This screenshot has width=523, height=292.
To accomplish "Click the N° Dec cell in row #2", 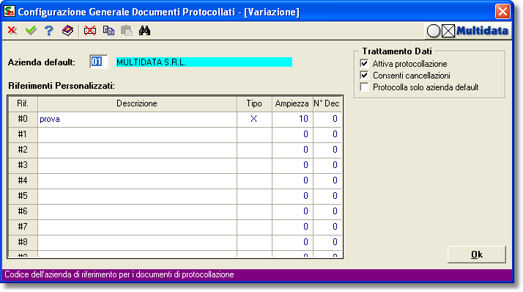I will point(327,150).
